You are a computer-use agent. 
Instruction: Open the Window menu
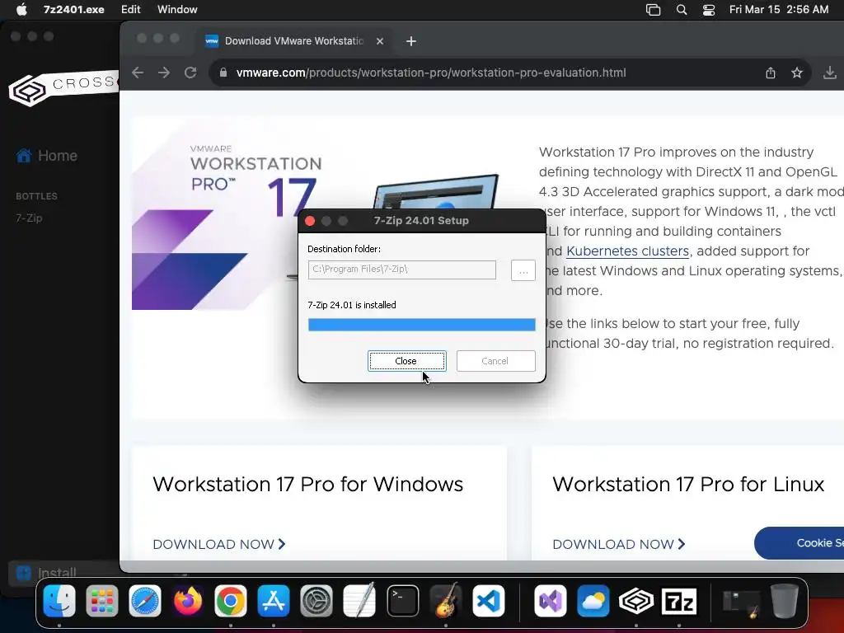pos(177,9)
